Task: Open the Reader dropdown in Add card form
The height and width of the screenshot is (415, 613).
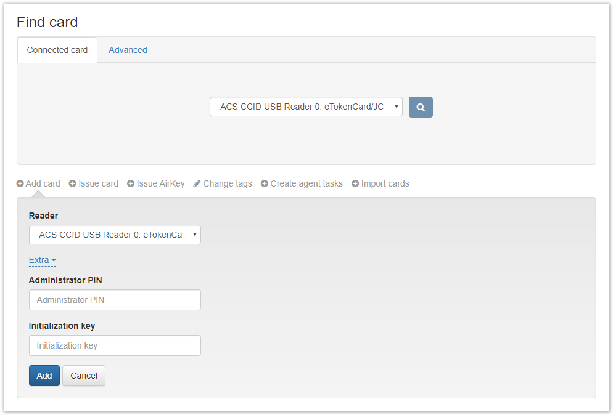Action: coord(115,235)
